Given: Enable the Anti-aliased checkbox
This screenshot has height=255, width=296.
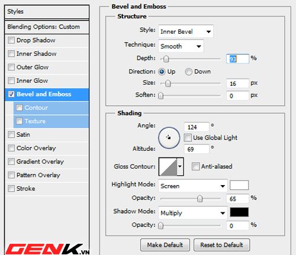Looking at the screenshot, I should [195, 166].
